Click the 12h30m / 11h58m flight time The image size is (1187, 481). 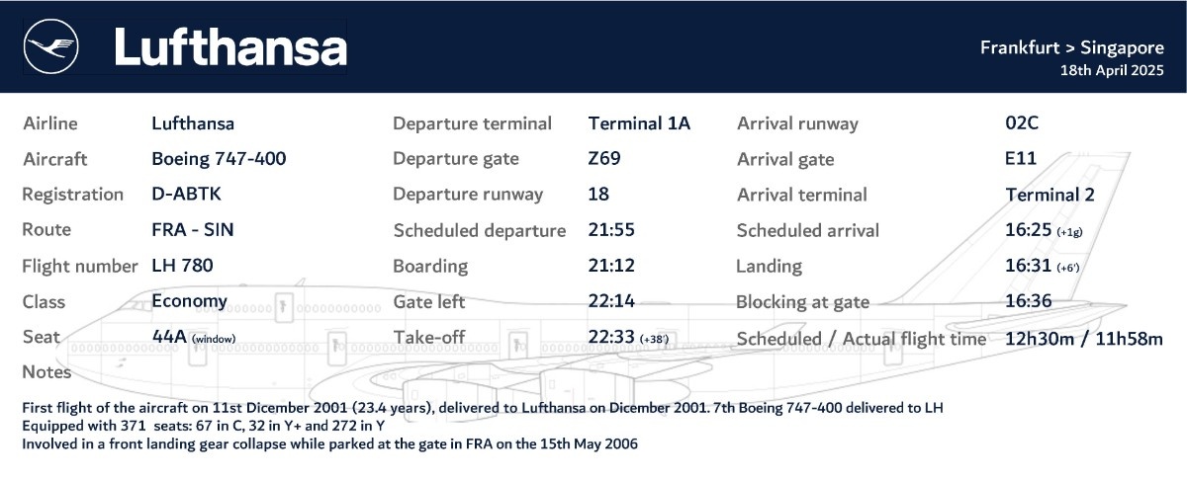(x=1084, y=339)
